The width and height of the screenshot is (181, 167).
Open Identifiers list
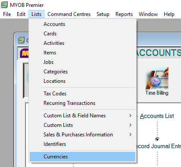pyautogui.click(x=82, y=144)
